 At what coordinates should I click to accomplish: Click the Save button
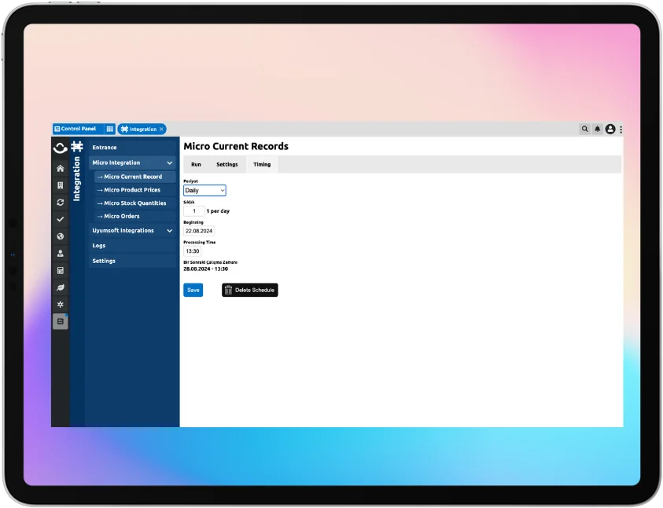tap(193, 290)
